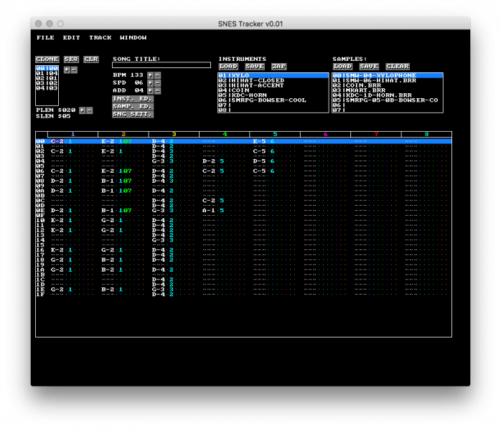Select sample 04 KDC-1D-HORN.BRR
Viewport: 501px width, 430px height.
coord(388,95)
